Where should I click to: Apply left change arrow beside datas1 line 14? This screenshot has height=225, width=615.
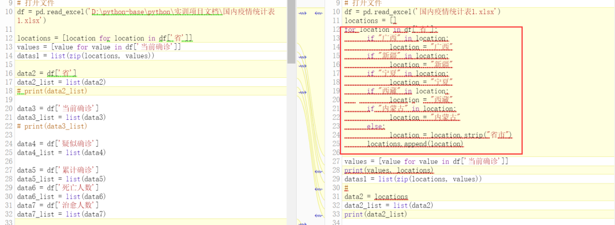(302, 57)
